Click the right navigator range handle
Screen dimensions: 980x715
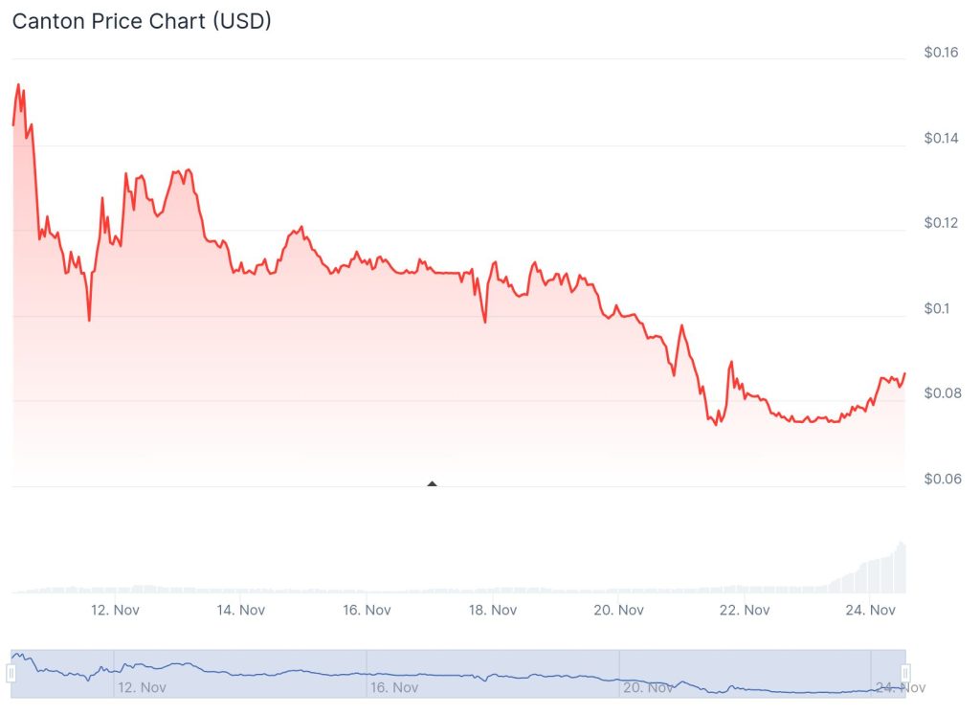coord(905,674)
